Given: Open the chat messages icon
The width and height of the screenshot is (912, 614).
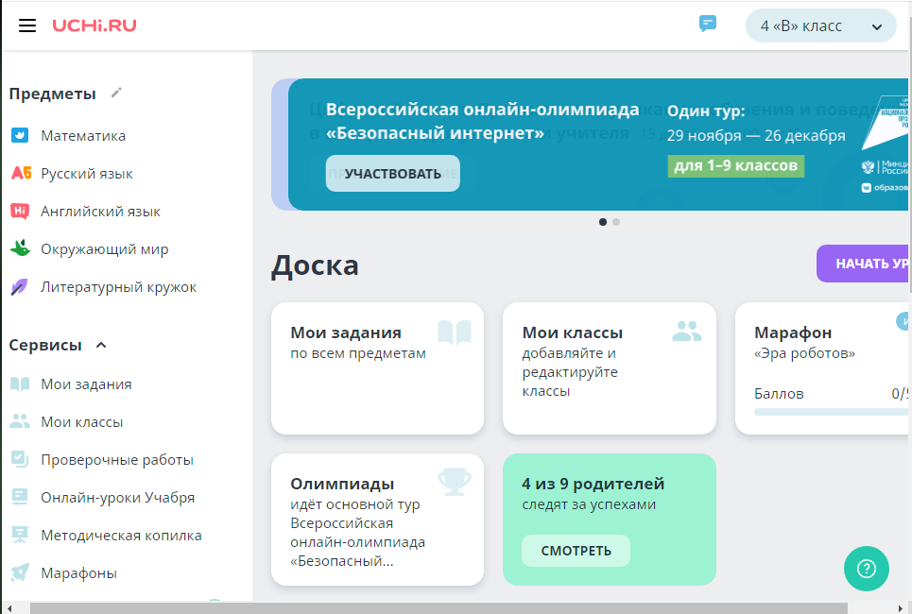Looking at the screenshot, I should pos(707,24).
